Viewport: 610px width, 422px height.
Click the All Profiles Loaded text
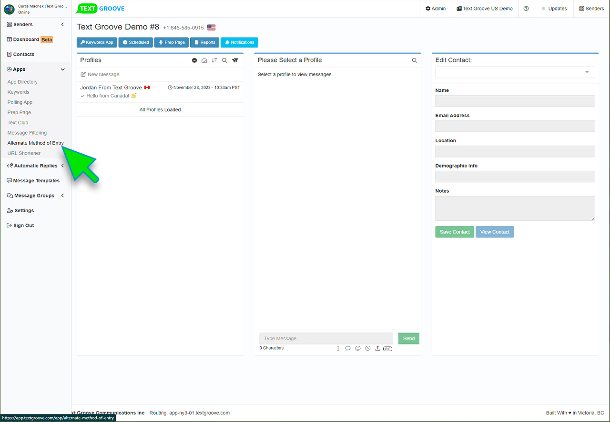[x=160, y=109]
